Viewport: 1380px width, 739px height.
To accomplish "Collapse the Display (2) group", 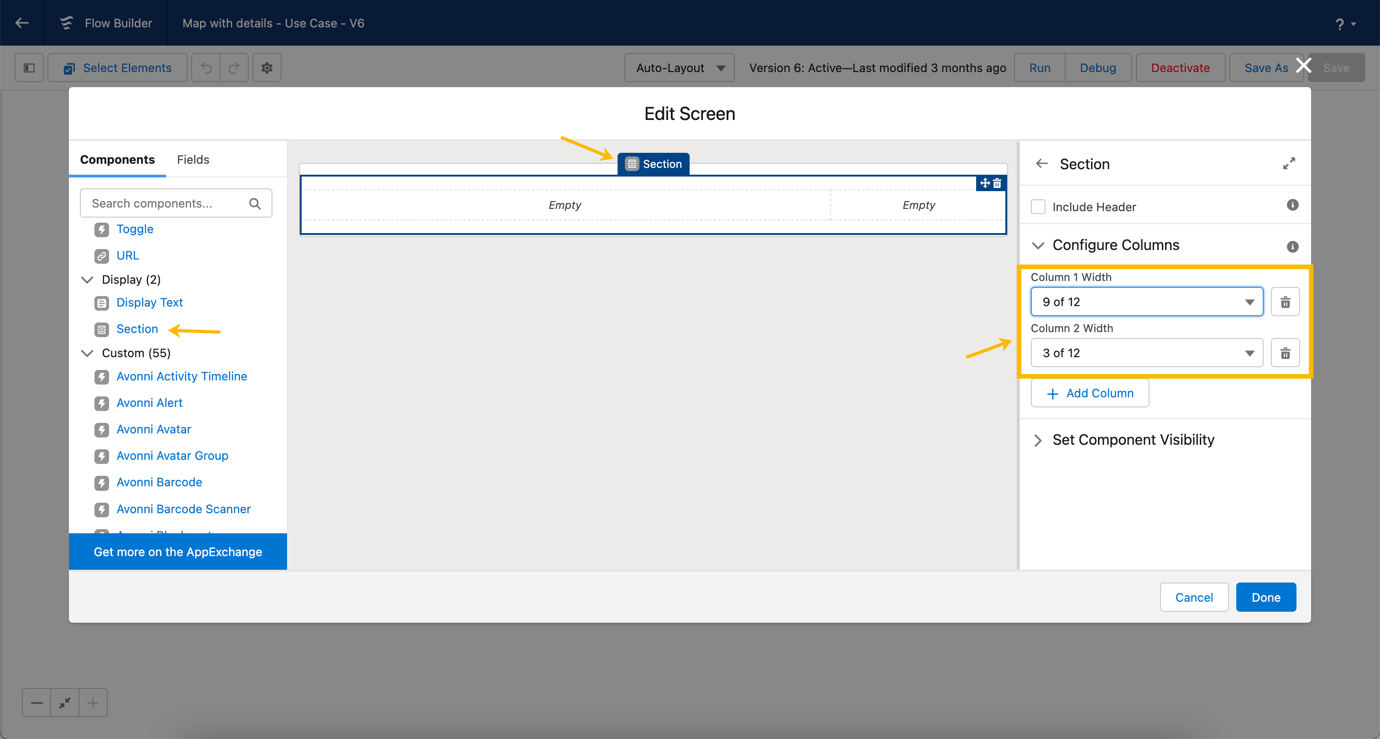I will coord(87,280).
